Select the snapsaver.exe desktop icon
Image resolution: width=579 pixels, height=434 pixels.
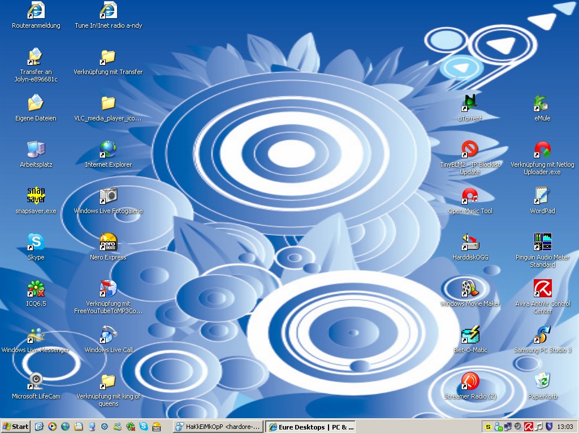pos(36,196)
